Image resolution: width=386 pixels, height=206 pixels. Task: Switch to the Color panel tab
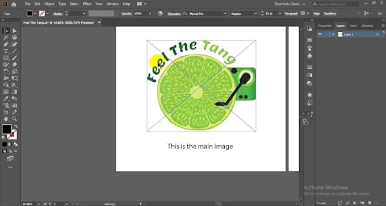[353, 26]
